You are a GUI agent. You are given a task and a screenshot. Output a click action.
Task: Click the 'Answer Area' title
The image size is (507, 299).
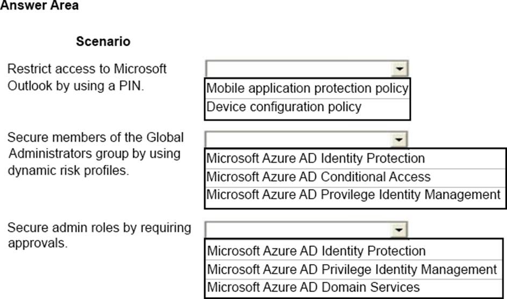39,6
